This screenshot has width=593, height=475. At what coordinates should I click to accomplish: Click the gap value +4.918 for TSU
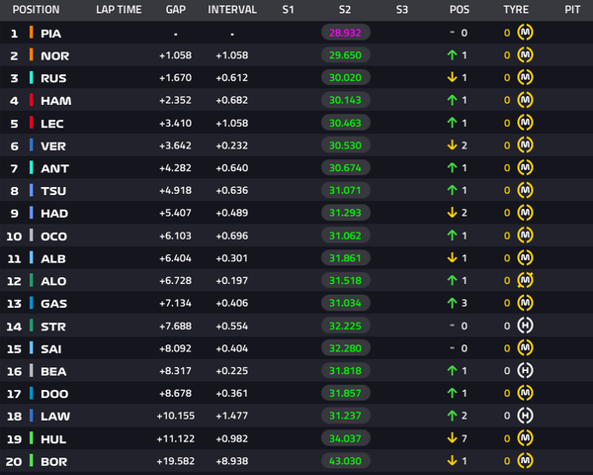(x=175, y=190)
